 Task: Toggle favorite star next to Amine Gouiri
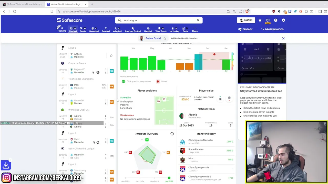click(165, 38)
